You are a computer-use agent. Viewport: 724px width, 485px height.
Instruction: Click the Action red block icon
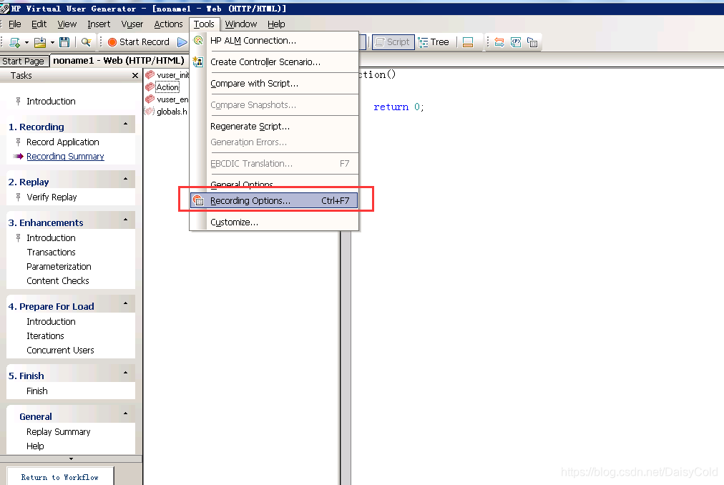(x=150, y=87)
